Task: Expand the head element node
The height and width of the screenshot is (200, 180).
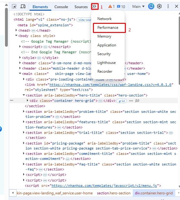Action: [x=16, y=30]
